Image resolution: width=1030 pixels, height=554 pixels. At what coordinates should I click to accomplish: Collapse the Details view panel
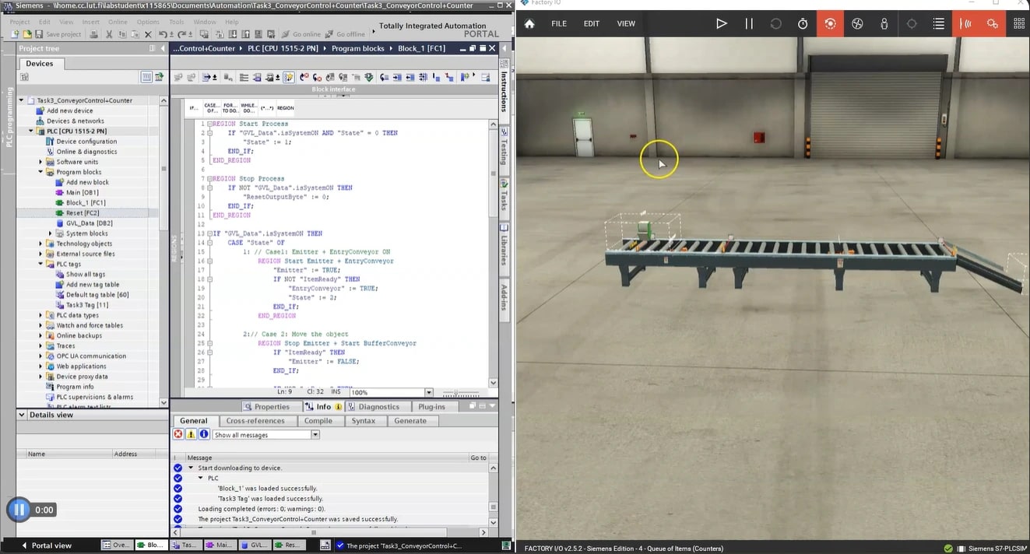click(22, 415)
